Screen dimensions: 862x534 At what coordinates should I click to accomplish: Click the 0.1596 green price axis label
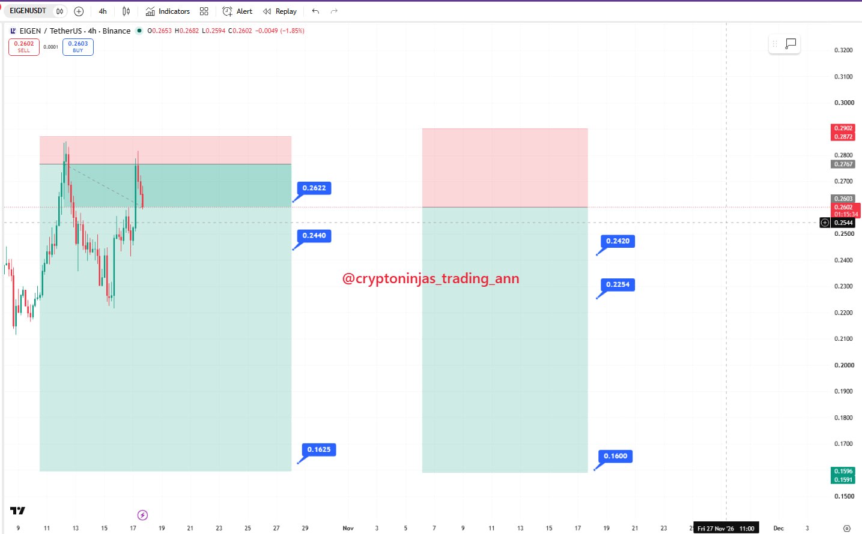(843, 471)
